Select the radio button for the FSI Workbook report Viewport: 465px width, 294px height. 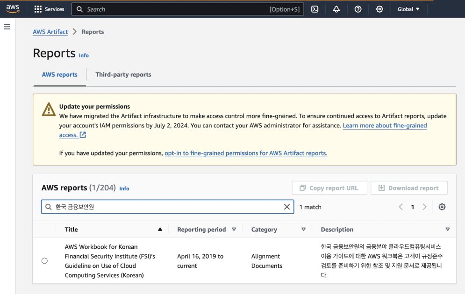[44, 261]
